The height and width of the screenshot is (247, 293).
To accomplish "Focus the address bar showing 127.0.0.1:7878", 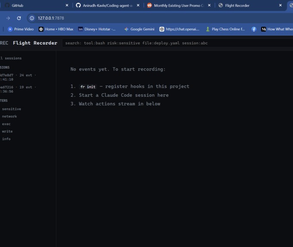I will [161, 18].
